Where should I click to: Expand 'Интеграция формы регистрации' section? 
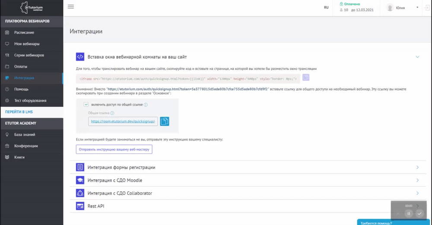121,167
